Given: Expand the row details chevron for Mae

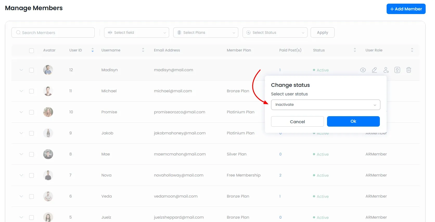Looking at the screenshot, I should click(x=21, y=154).
